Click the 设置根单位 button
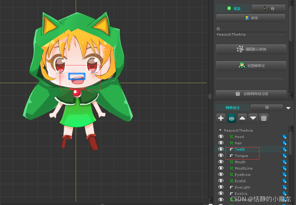 point(251,66)
